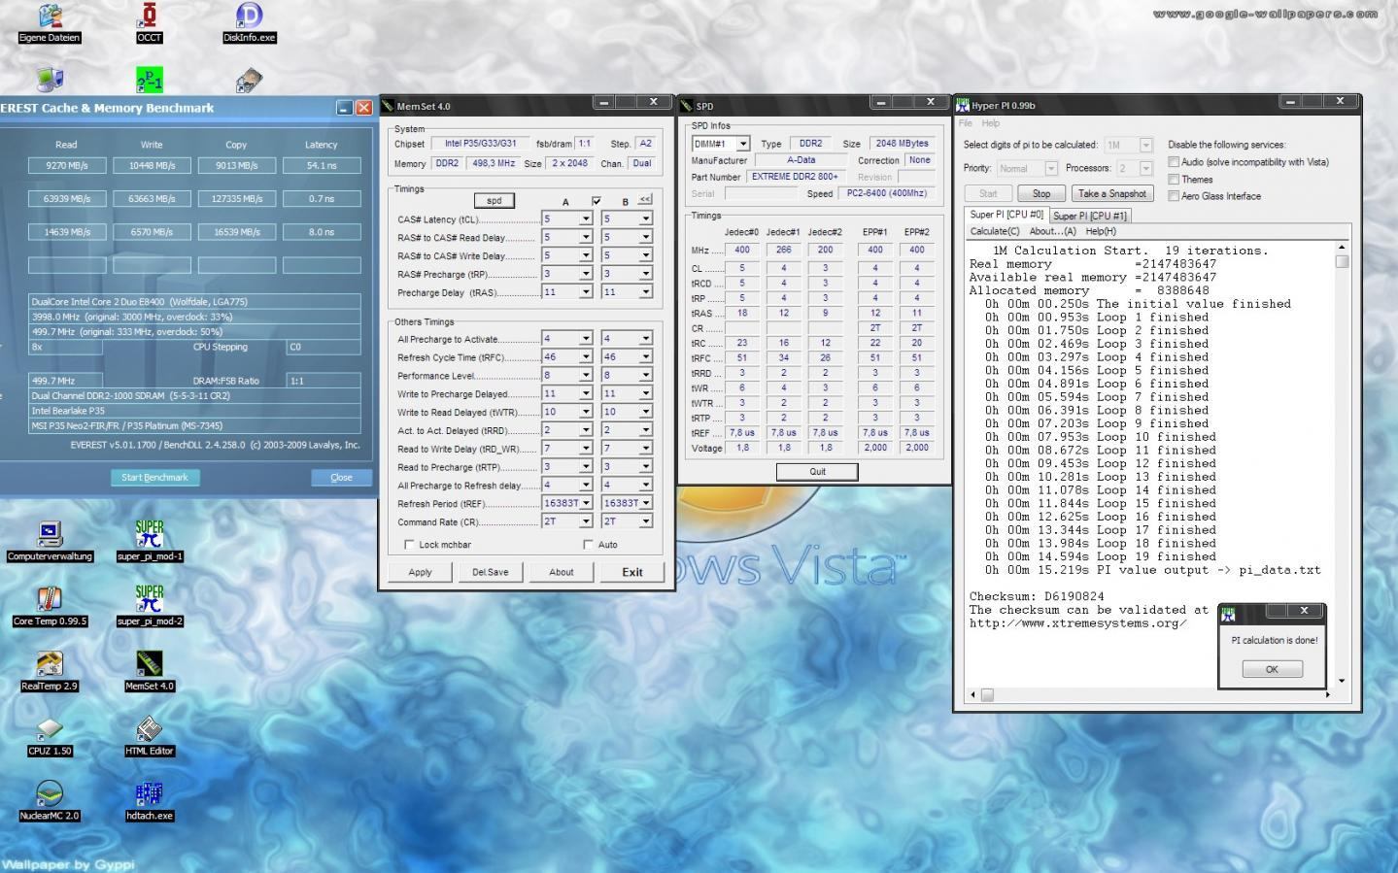Click the Part Number field in SPD
1398x873 pixels.
(796, 177)
